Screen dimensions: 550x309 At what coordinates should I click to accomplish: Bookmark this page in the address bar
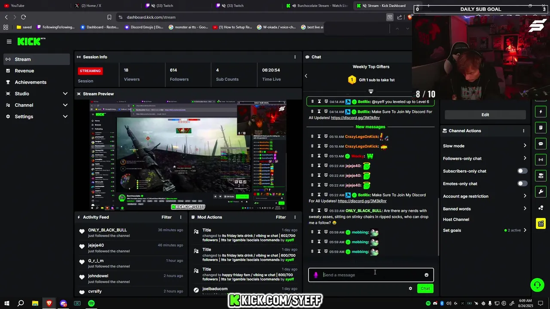point(109,17)
